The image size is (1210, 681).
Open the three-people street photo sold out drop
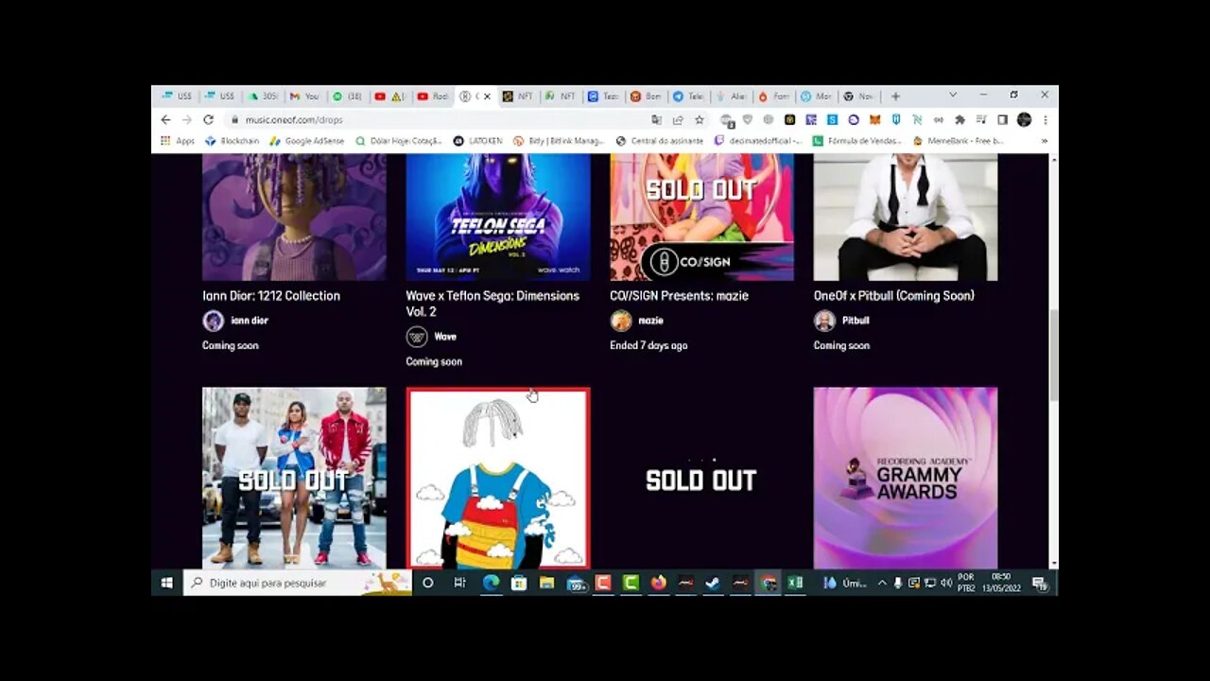[294, 478]
